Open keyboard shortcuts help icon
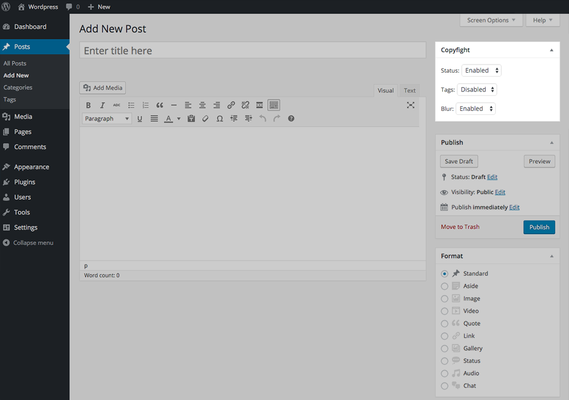 click(x=291, y=119)
